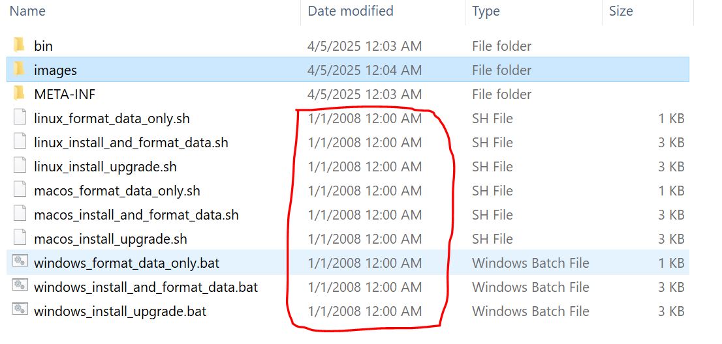This screenshot has height=344, width=722.
Task: Click the windows_install_upgrade.bat batch icon
Action: pyautogui.click(x=20, y=311)
